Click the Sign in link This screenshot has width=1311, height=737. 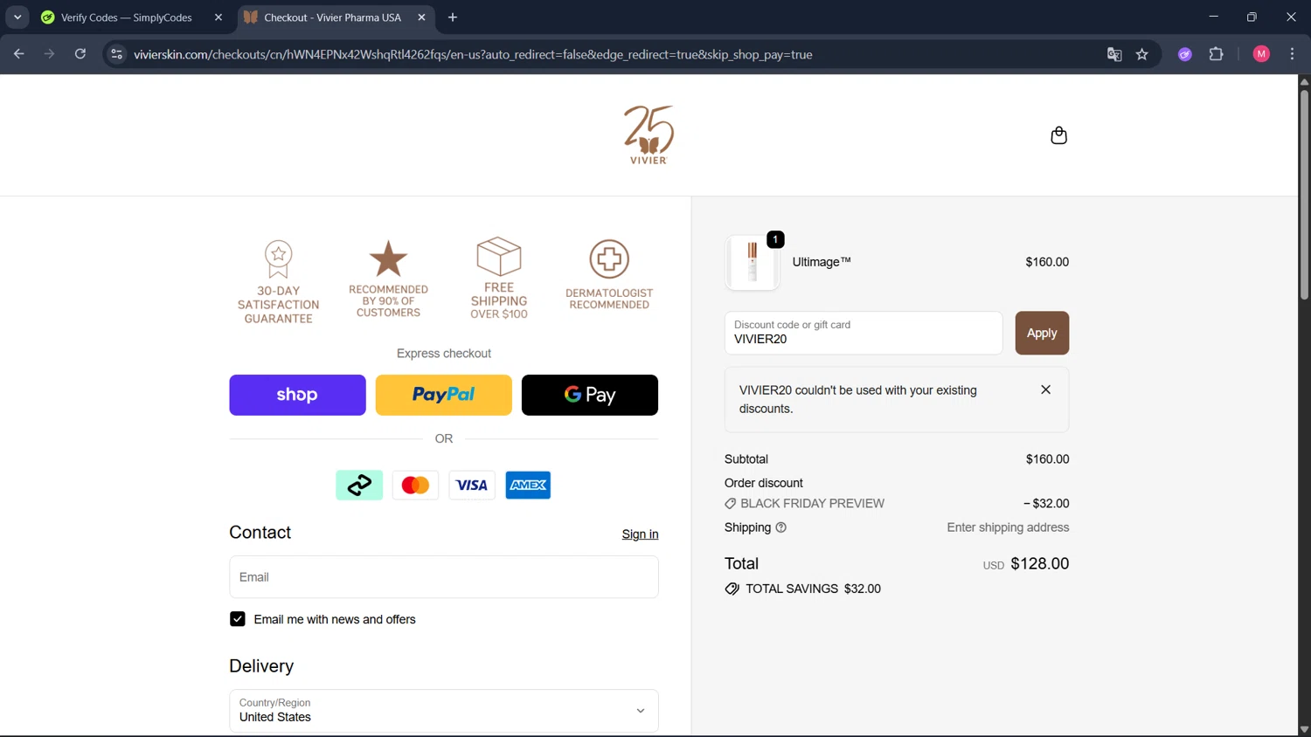point(640,534)
